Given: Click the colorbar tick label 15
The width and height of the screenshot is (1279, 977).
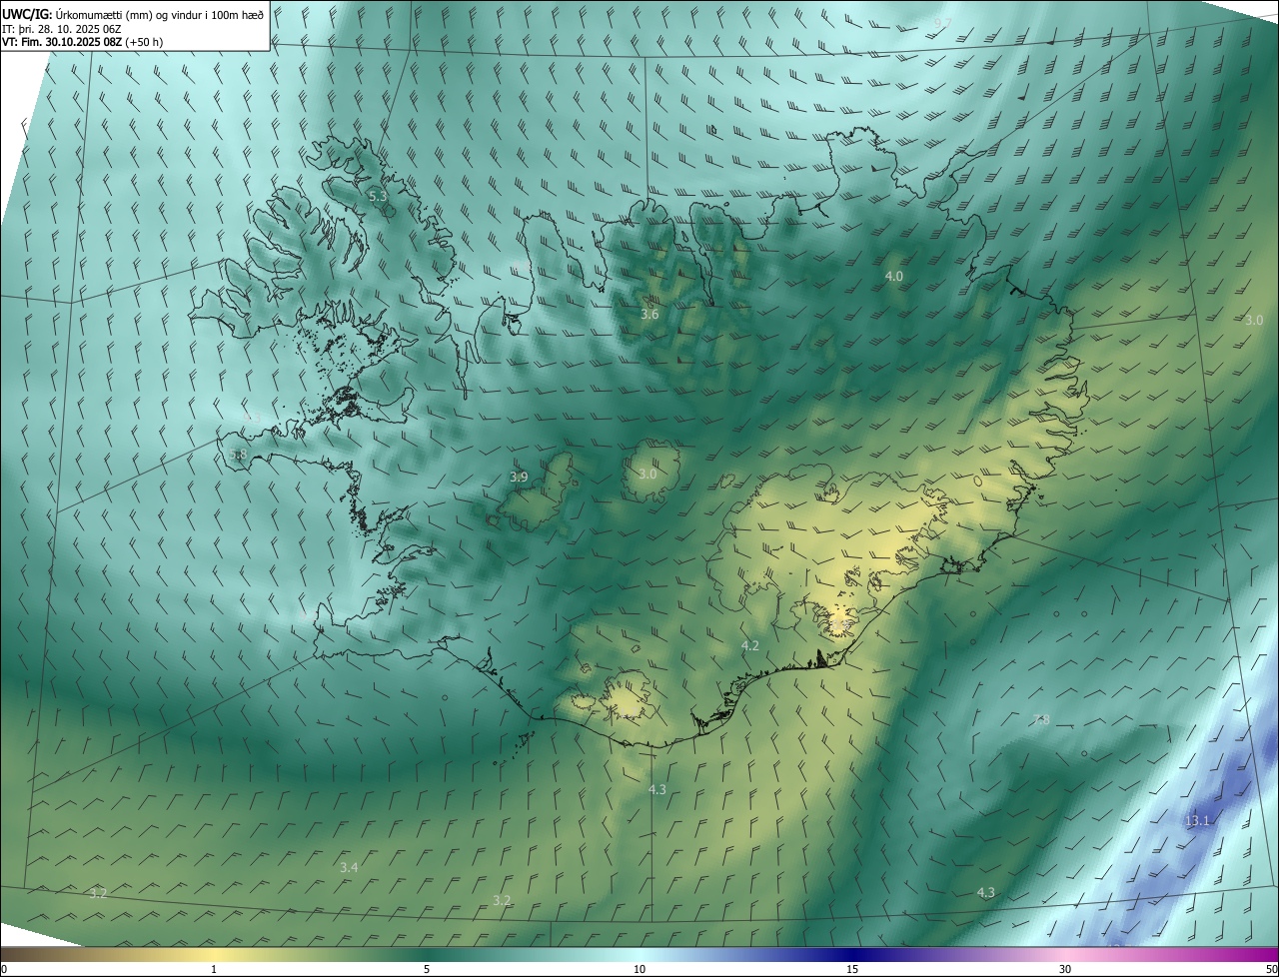Looking at the screenshot, I should click(852, 969).
